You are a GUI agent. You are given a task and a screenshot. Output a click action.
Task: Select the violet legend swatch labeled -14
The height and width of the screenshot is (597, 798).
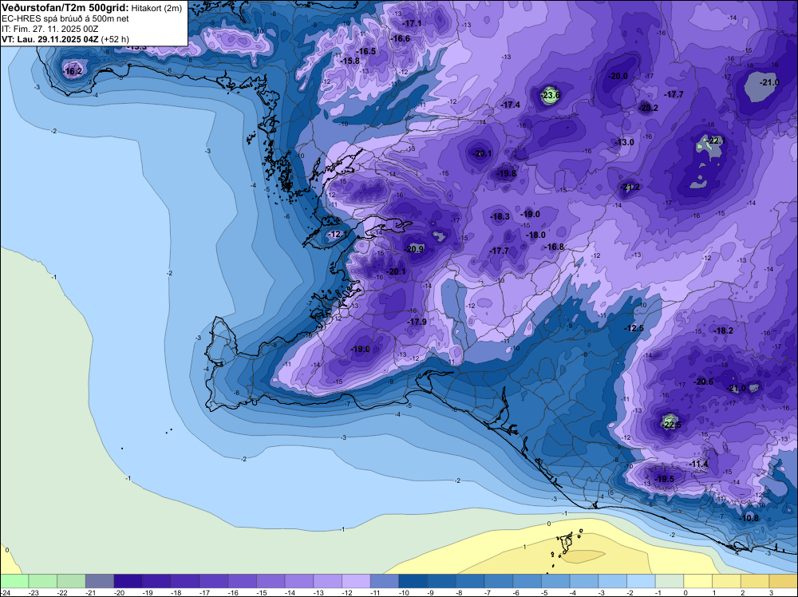(299, 581)
